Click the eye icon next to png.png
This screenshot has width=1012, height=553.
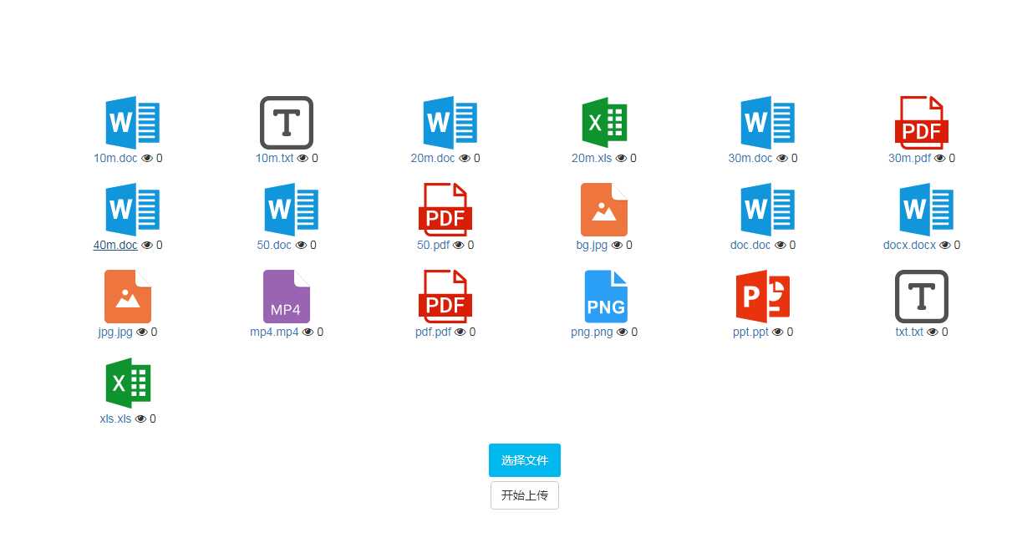point(622,332)
